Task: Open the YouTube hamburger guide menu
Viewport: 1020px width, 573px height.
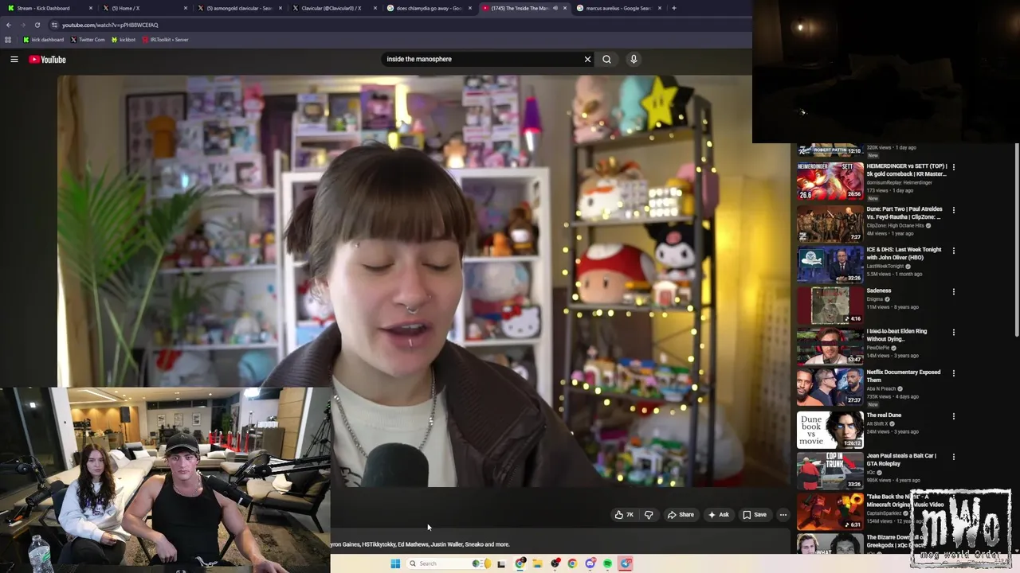Action: tap(14, 59)
